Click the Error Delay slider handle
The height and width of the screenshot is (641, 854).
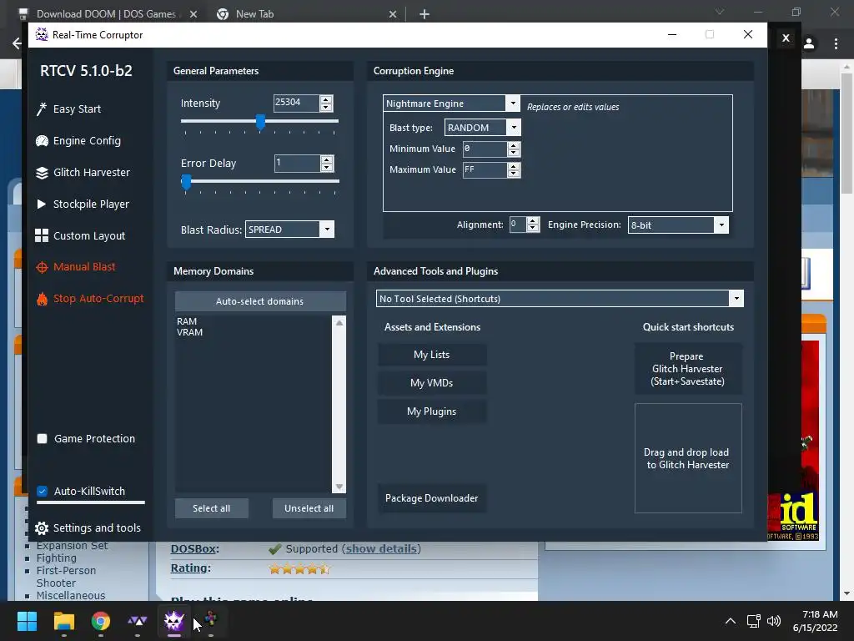tap(186, 183)
